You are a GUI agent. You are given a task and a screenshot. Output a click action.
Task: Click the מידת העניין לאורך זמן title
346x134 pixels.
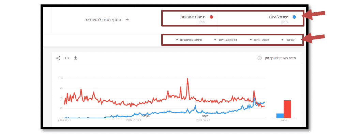tap(280, 58)
